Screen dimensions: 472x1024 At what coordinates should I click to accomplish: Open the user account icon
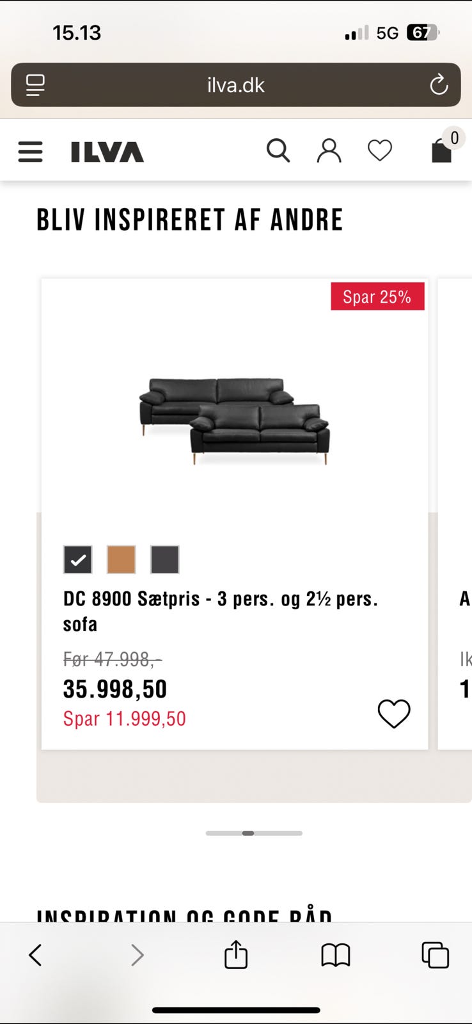click(x=329, y=151)
